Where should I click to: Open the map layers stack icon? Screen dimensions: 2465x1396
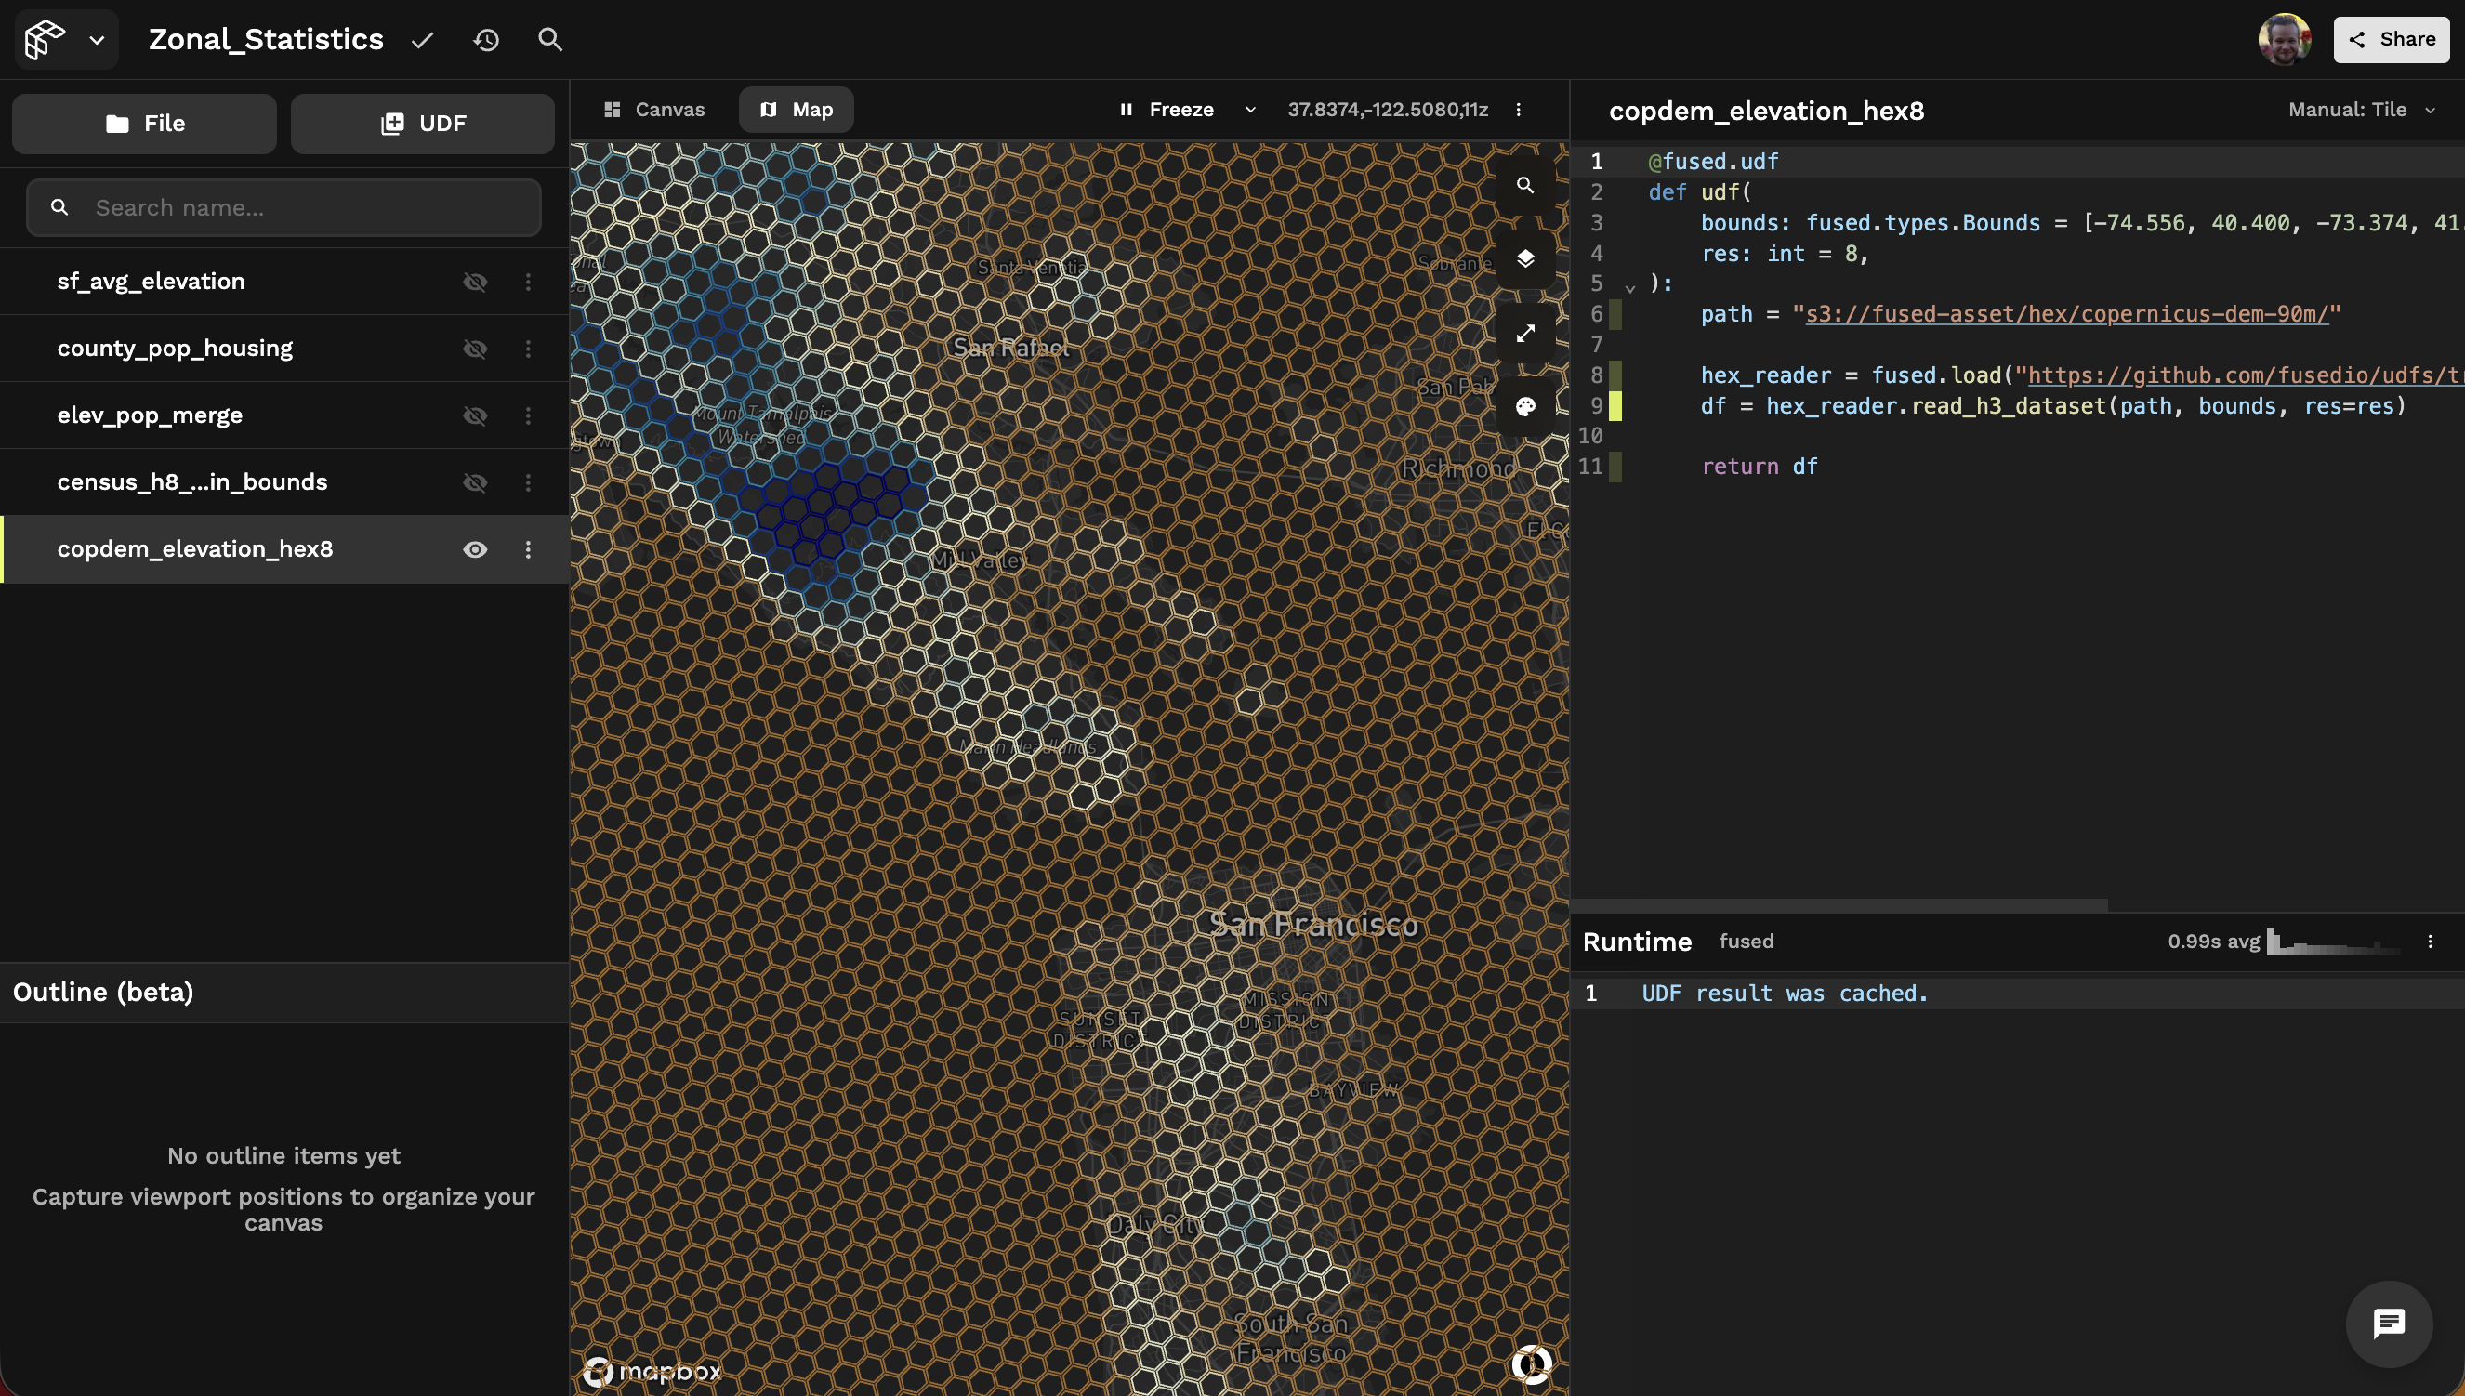tap(1524, 259)
